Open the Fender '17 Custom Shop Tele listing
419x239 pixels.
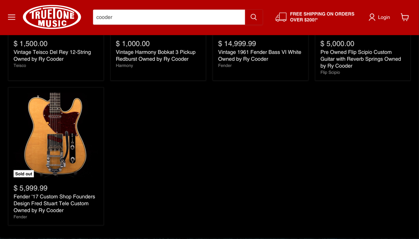pyautogui.click(x=54, y=203)
